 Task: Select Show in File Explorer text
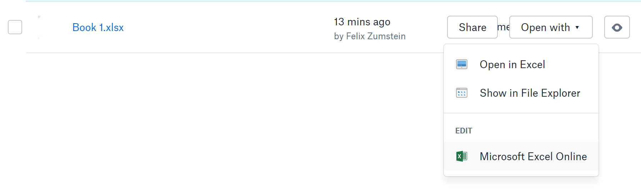(x=530, y=93)
